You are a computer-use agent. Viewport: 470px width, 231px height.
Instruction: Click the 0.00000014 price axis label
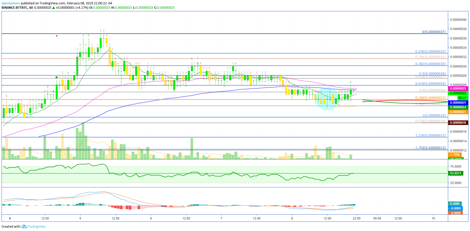458,141
